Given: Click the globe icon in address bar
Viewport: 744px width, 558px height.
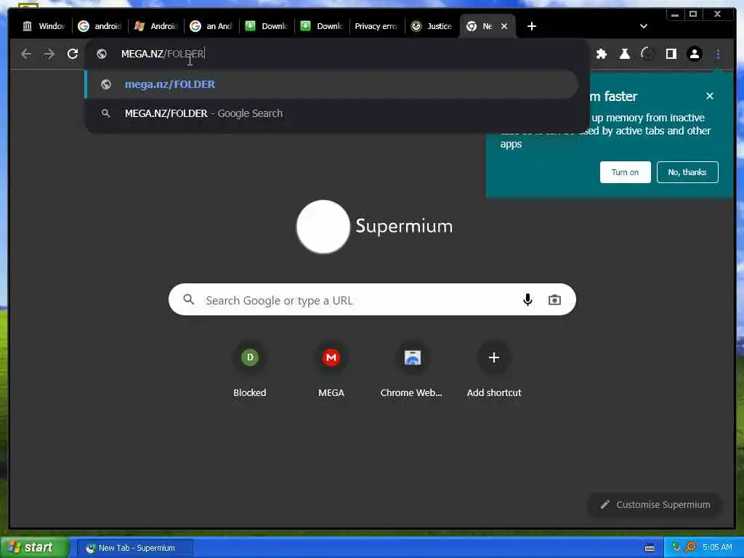Looking at the screenshot, I should (x=102, y=54).
